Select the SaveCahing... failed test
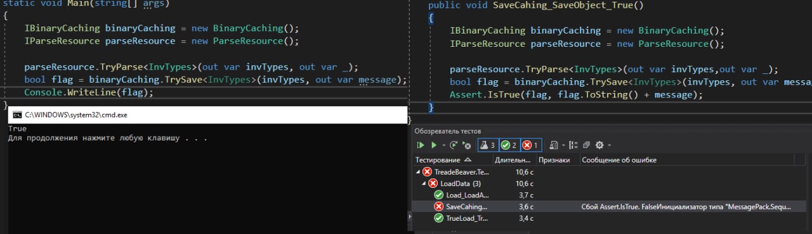Viewport: 812px width, 234px height. (x=612, y=206)
